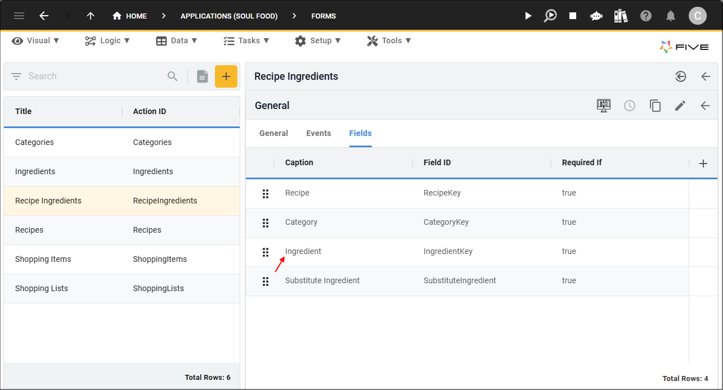Expand the Tools menu
The image size is (723, 390).
389,40
